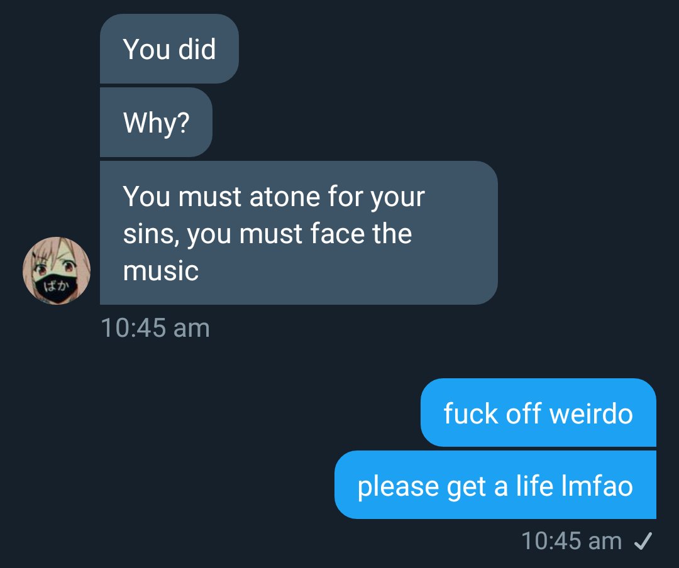
Task: Tap the "Why?" message bubble
Action: (x=156, y=123)
